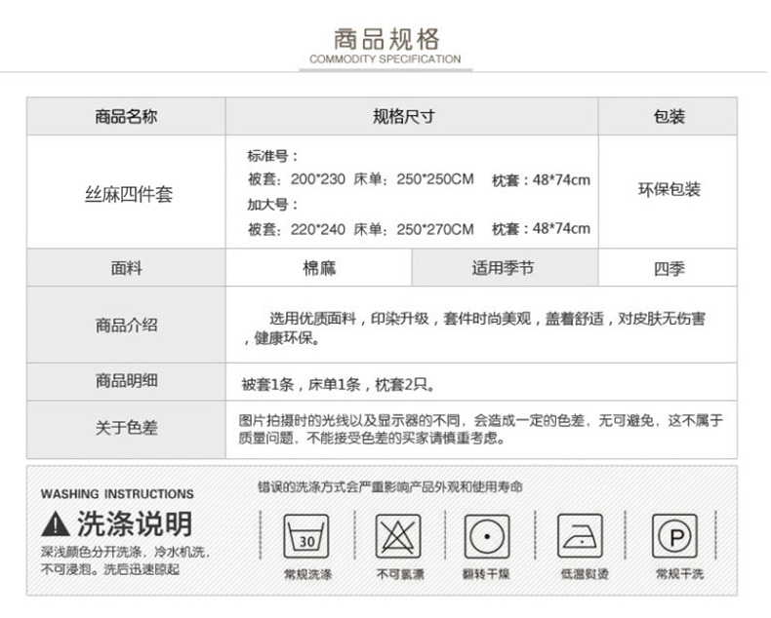Select the 包装 header cell
Viewport: 771px width, 618px height.
[x=669, y=116]
